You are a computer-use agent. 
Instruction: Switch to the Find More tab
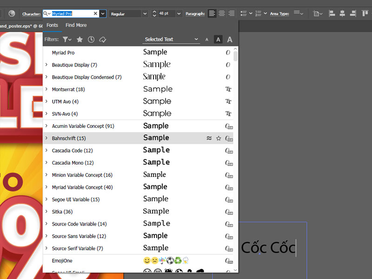pyautogui.click(x=76, y=25)
